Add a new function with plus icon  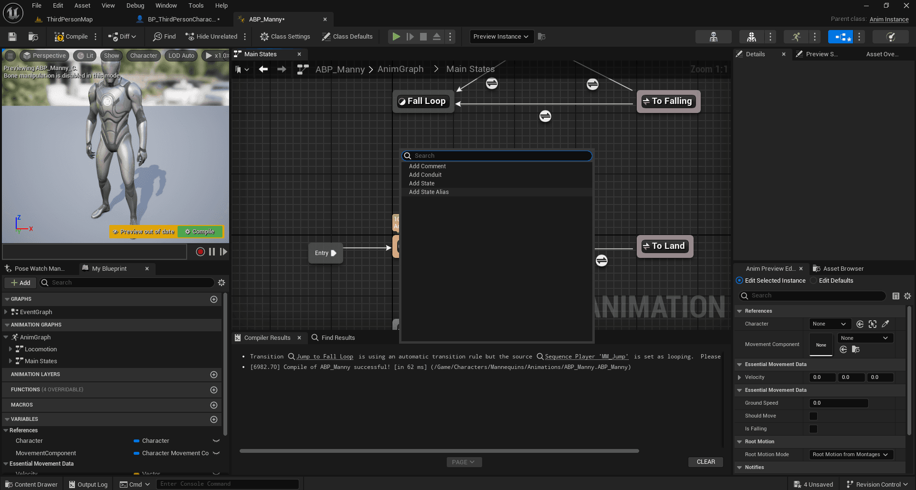coord(214,390)
